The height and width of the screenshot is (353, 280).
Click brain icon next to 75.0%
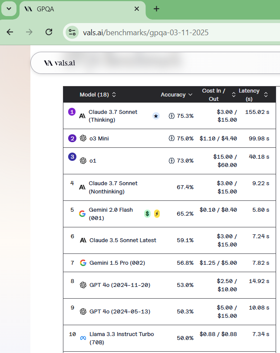[171, 138]
